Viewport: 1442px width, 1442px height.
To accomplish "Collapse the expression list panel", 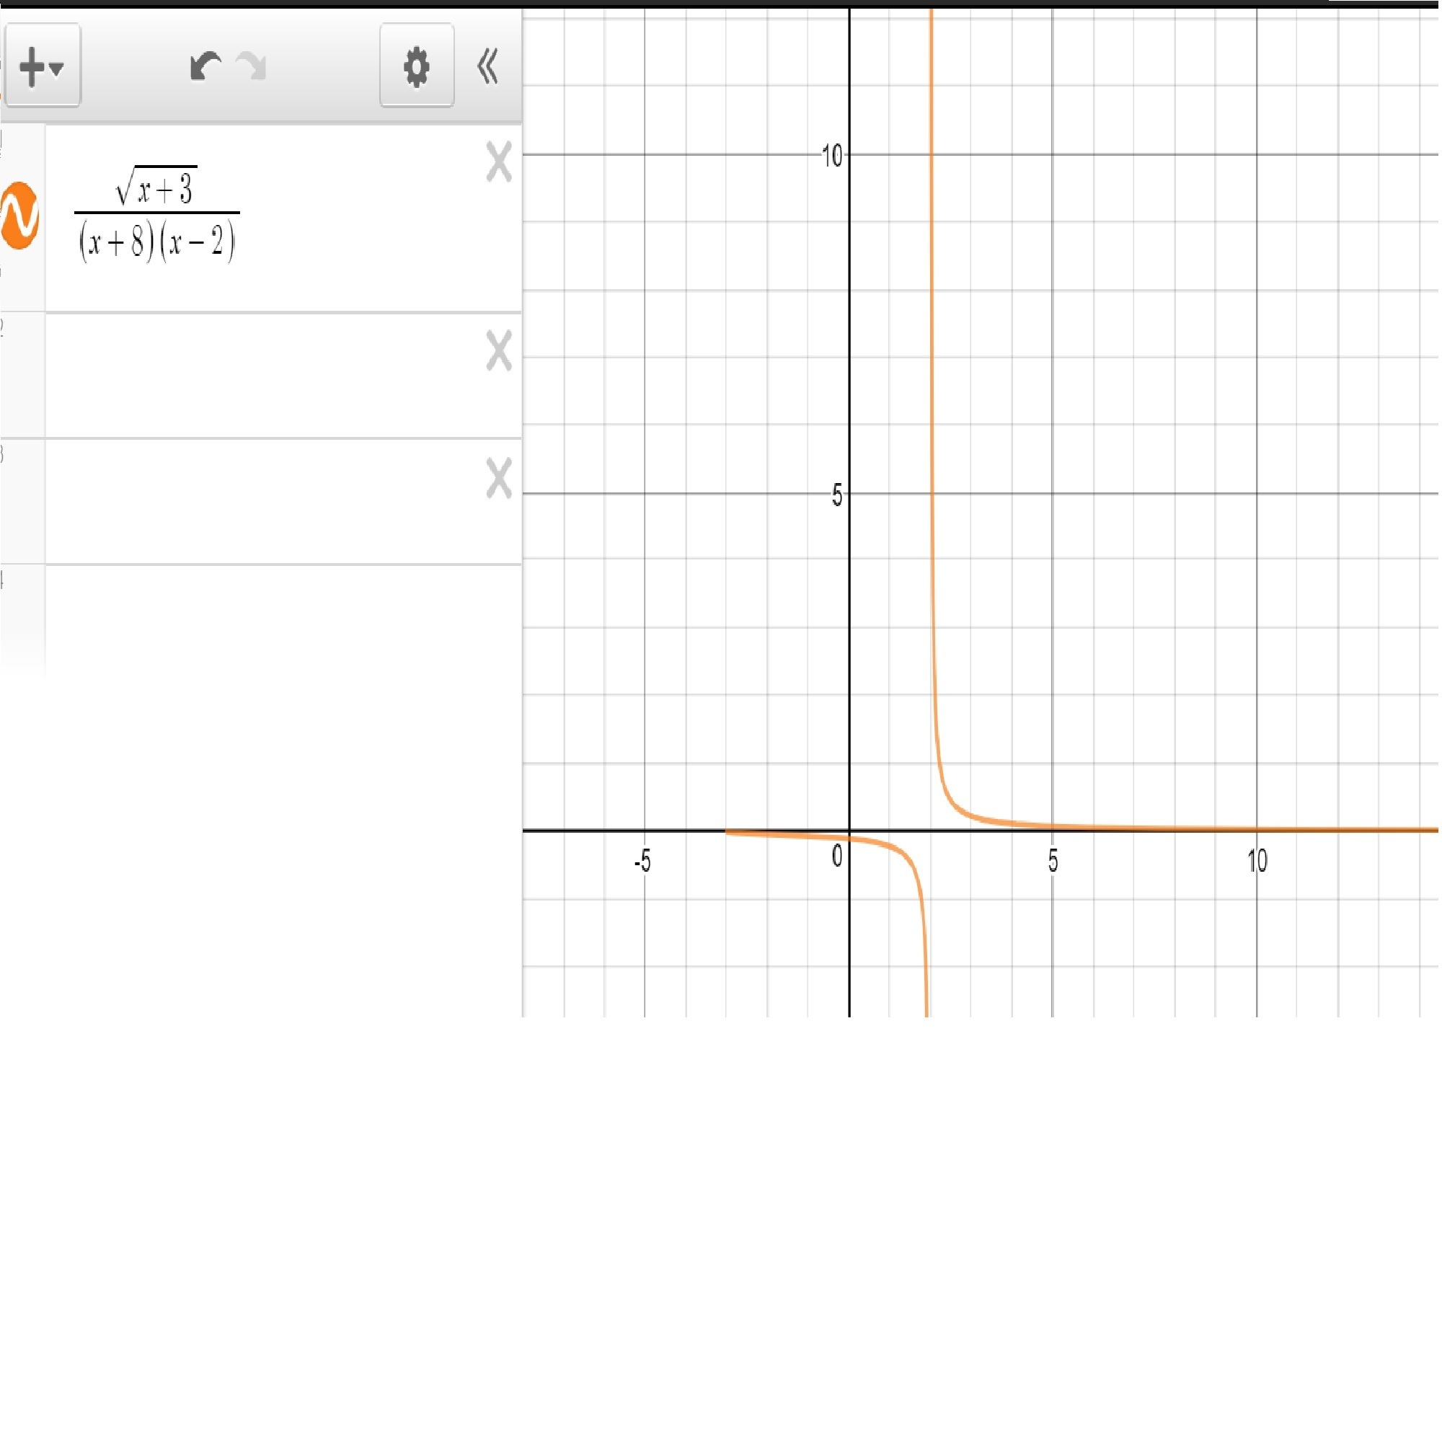I will [x=487, y=66].
